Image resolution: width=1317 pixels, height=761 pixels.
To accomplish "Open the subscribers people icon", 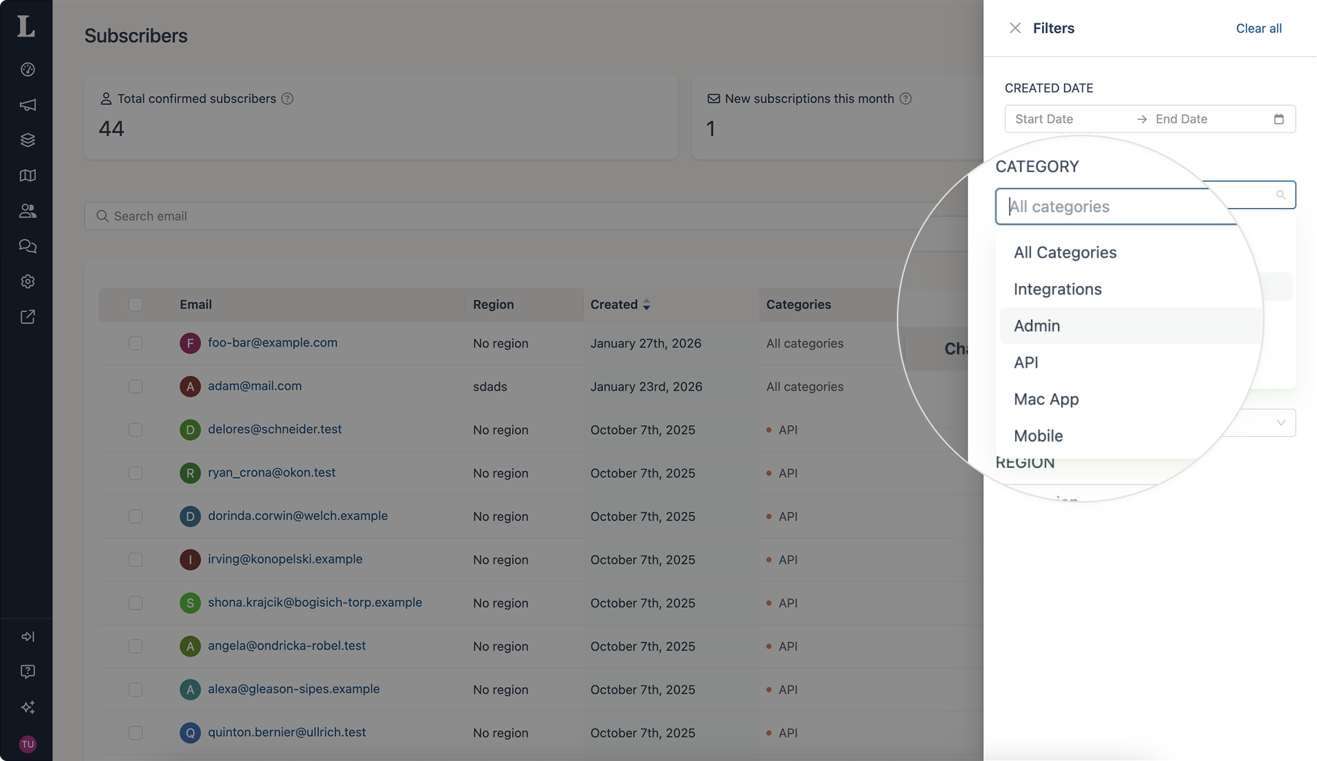I will coord(28,211).
